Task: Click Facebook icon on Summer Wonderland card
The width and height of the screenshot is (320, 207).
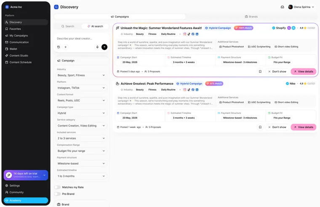Action: click(193, 34)
